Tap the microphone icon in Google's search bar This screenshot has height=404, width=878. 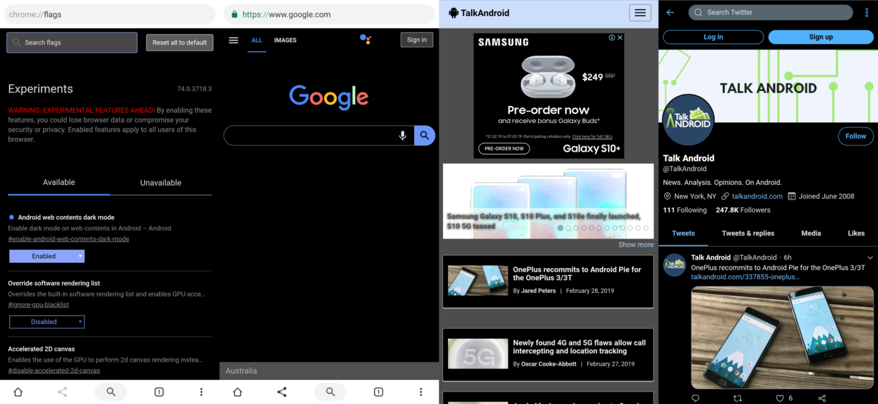[x=402, y=135]
